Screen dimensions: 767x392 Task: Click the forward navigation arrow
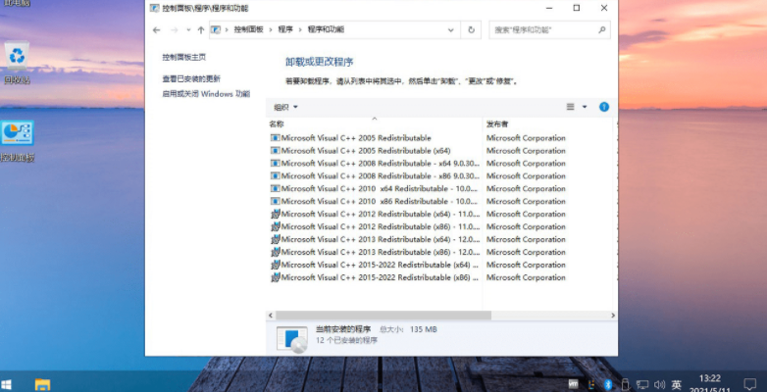pos(175,29)
